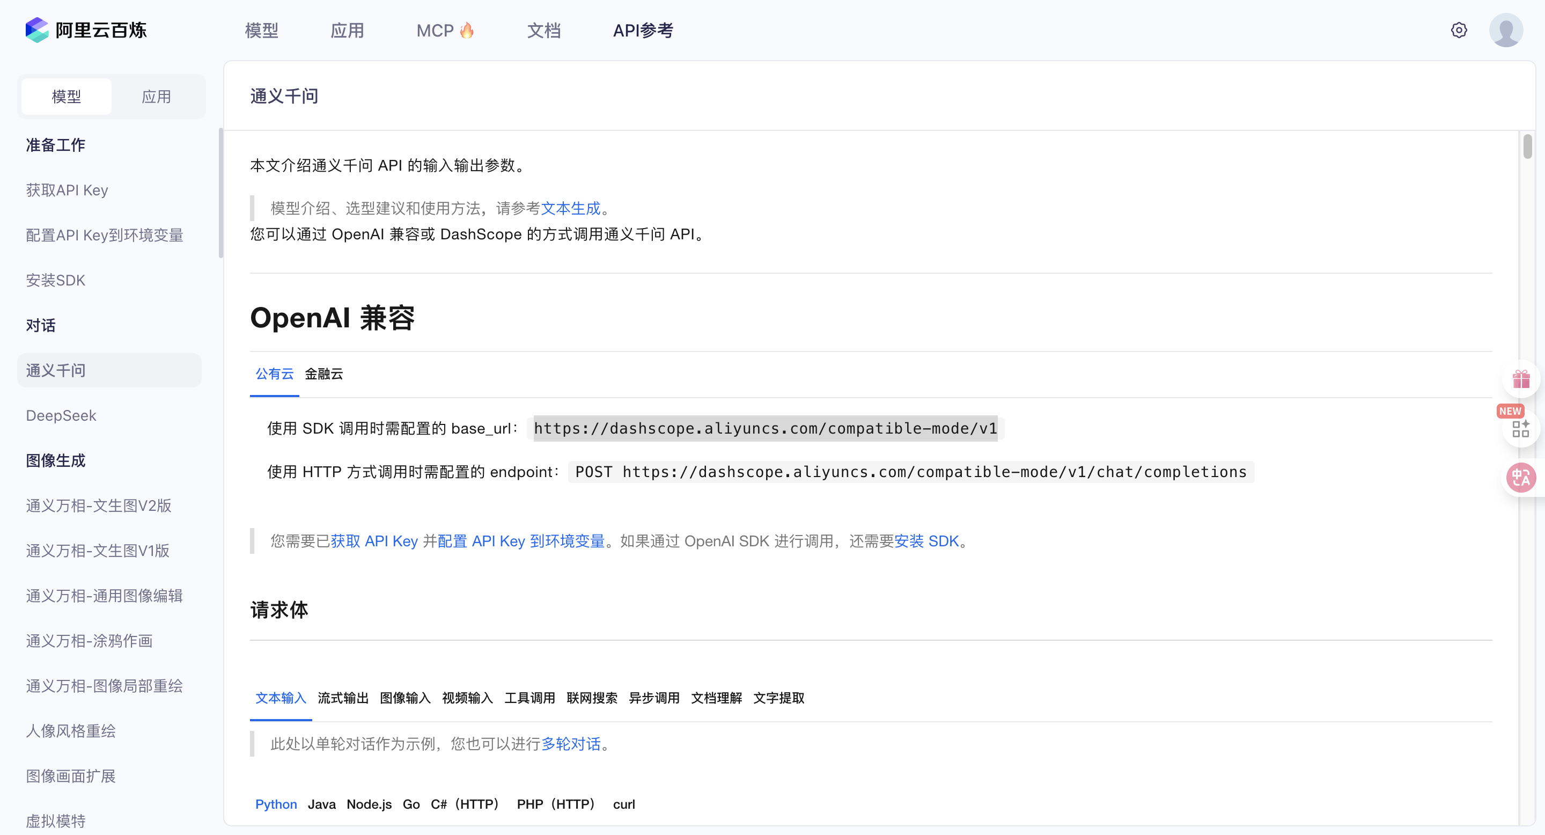The height and width of the screenshot is (835, 1545).
Task: Follow the 安装 SDK link
Action: [926, 541]
